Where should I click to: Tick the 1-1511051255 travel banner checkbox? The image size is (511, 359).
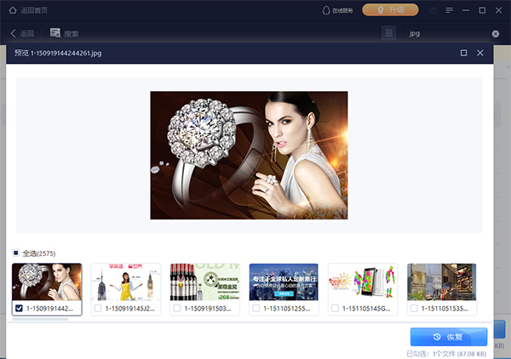pos(255,308)
